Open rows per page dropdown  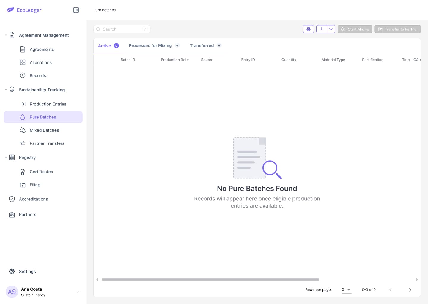(x=346, y=290)
